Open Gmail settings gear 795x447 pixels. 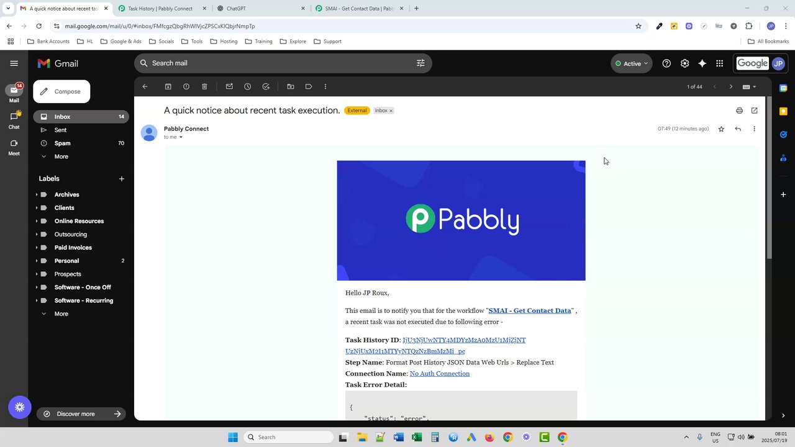coord(684,63)
